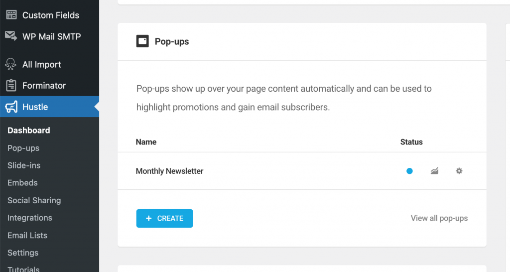Open the Pop-ups submenu item
Image resolution: width=510 pixels, height=272 pixels.
pyautogui.click(x=23, y=148)
